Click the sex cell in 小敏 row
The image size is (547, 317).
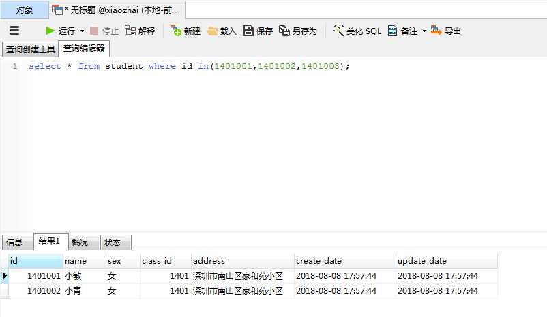point(123,276)
